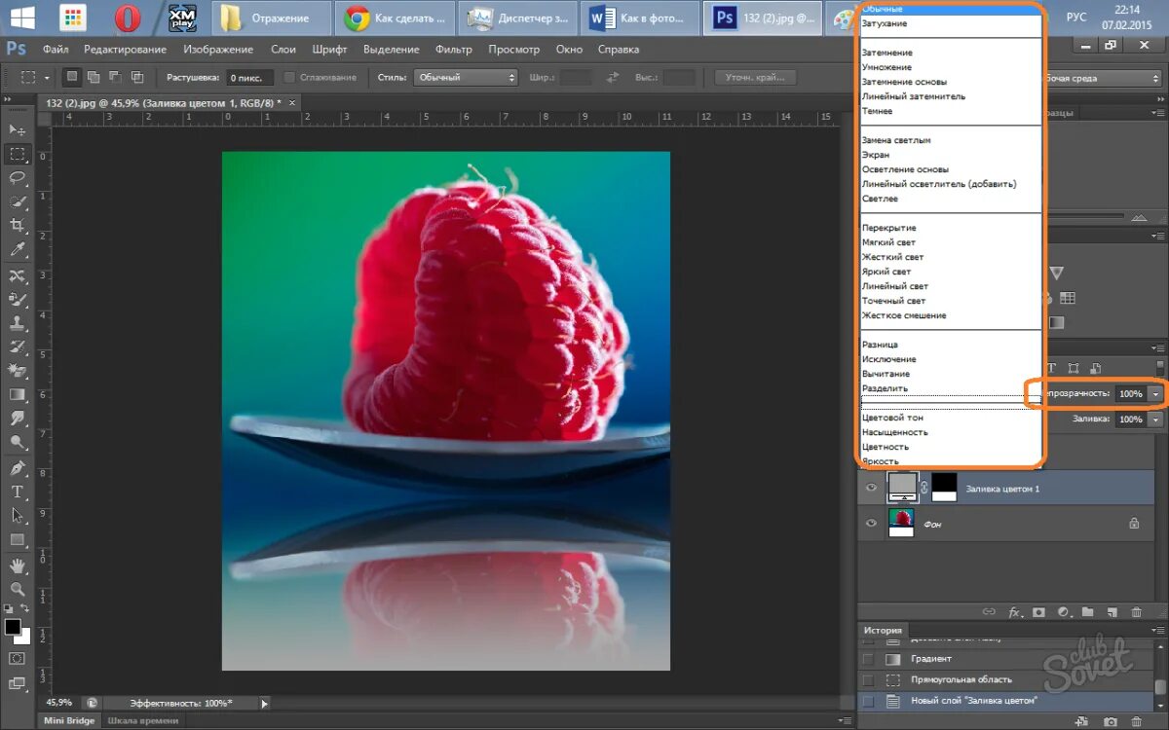The height and width of the screenshot is (730, 1169).
Task: Select the Gradient tool
Action: tap(18, 395)
